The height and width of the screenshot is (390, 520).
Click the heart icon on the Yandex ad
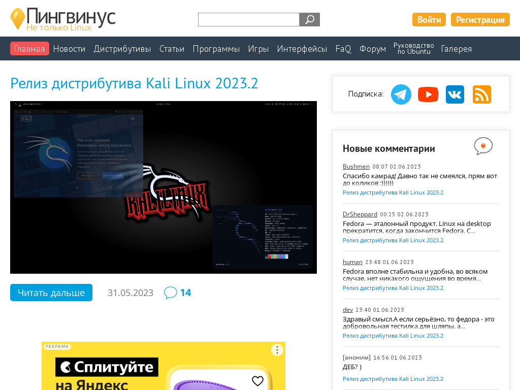click(x=257, y=381)
